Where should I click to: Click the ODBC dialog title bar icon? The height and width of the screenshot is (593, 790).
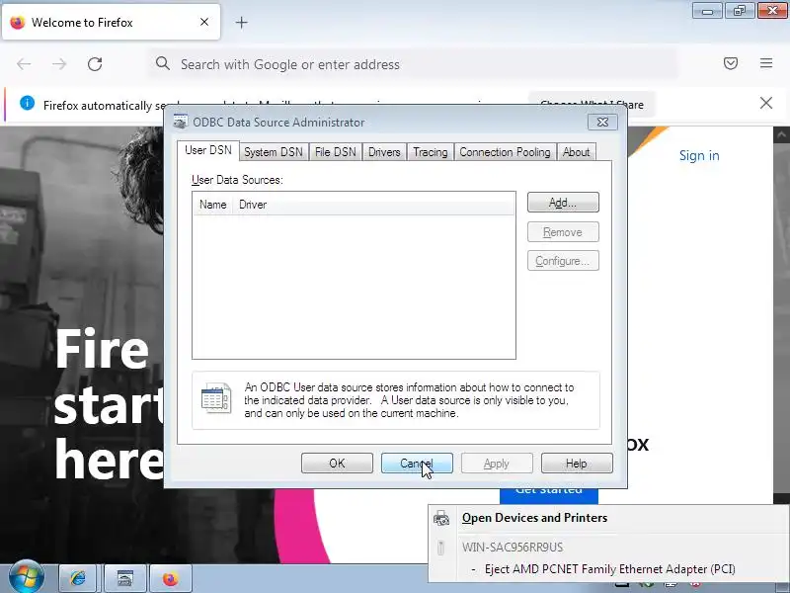click(x=181, y=122)
